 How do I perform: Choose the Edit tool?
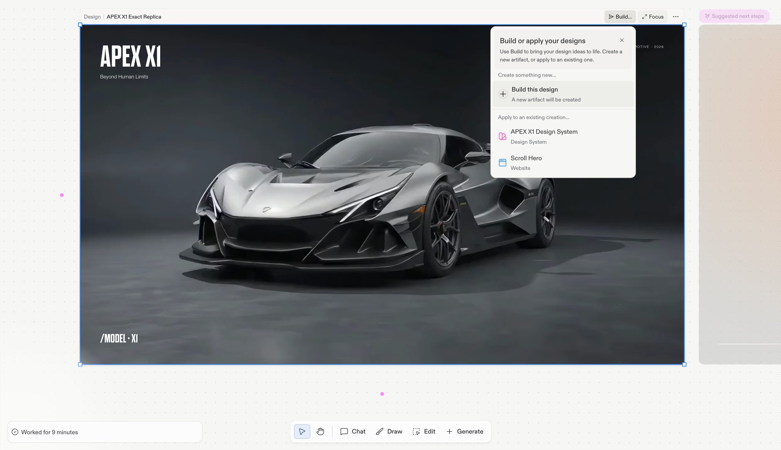[x=424, y=431]
